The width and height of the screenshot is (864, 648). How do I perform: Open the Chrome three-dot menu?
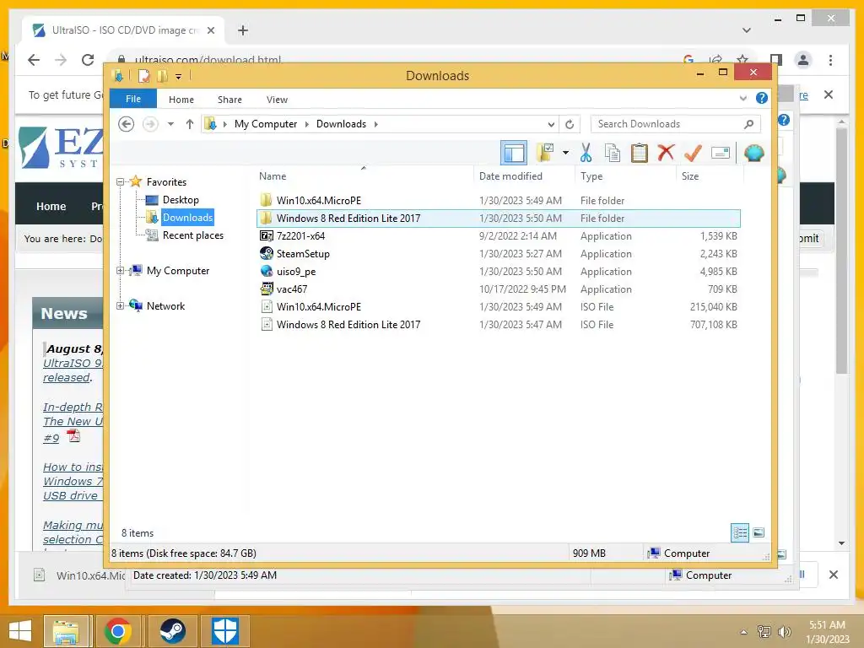click(x=830, y=60)
